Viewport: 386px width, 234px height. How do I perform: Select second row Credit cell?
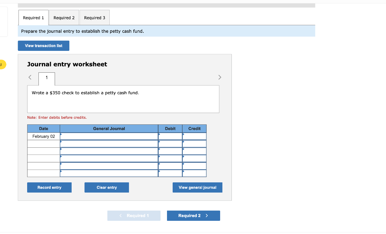point(195,144)
